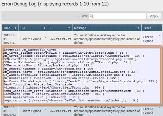Click the Bootstrap->run trace line
Viewport: 163px width, 116px height.
point(54,94)
